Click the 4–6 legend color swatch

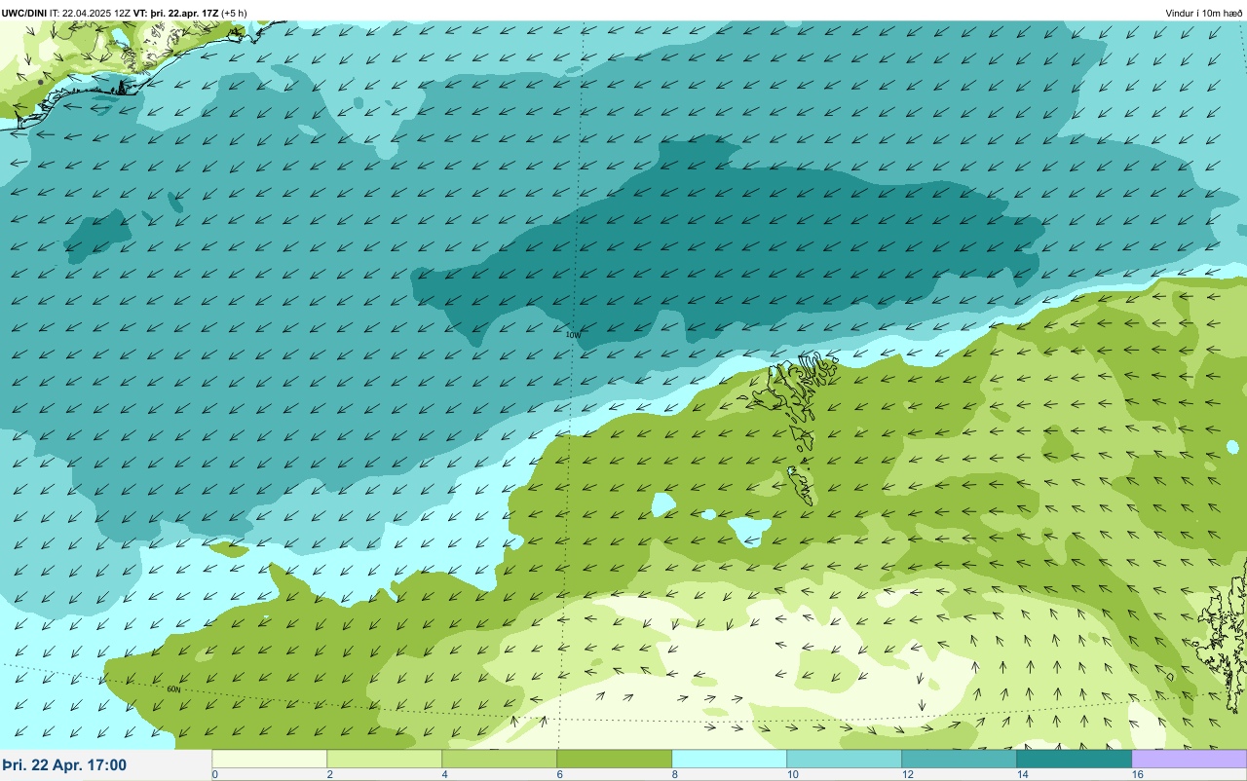tap(499, 759)
